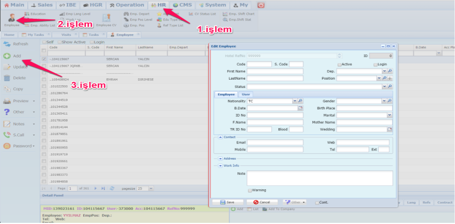Delete the selected employee
The image size is (455, 224).
pyautogui.click(x=15, y=78)
